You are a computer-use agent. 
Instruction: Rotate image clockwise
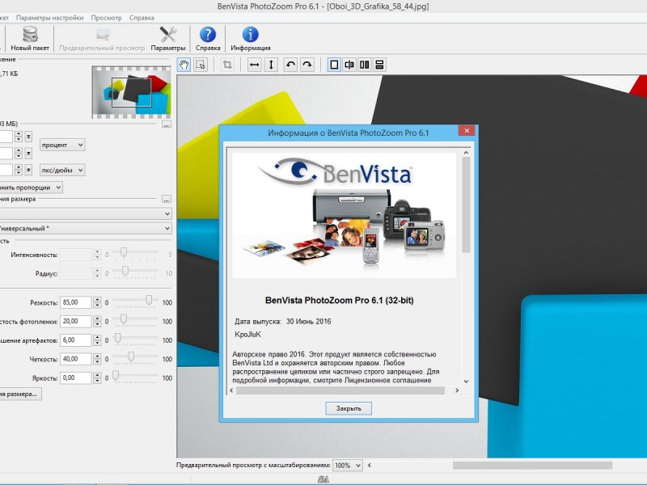point(307,65)
